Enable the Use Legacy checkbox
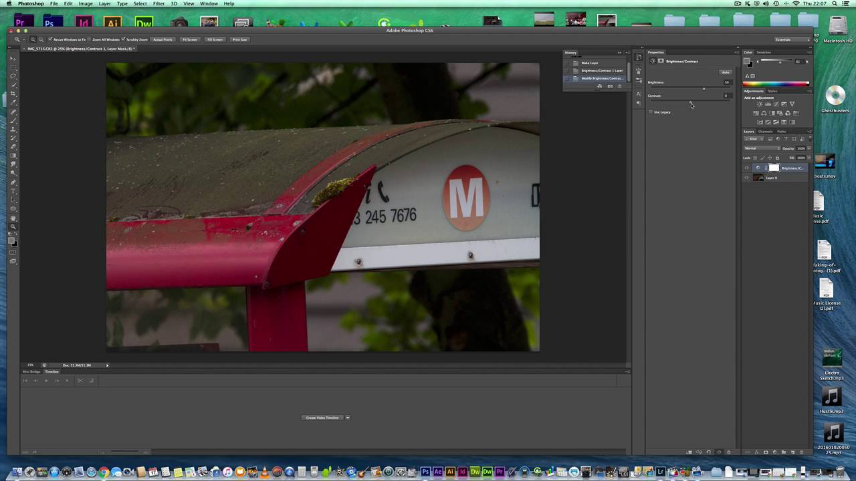 click(651, 112)
